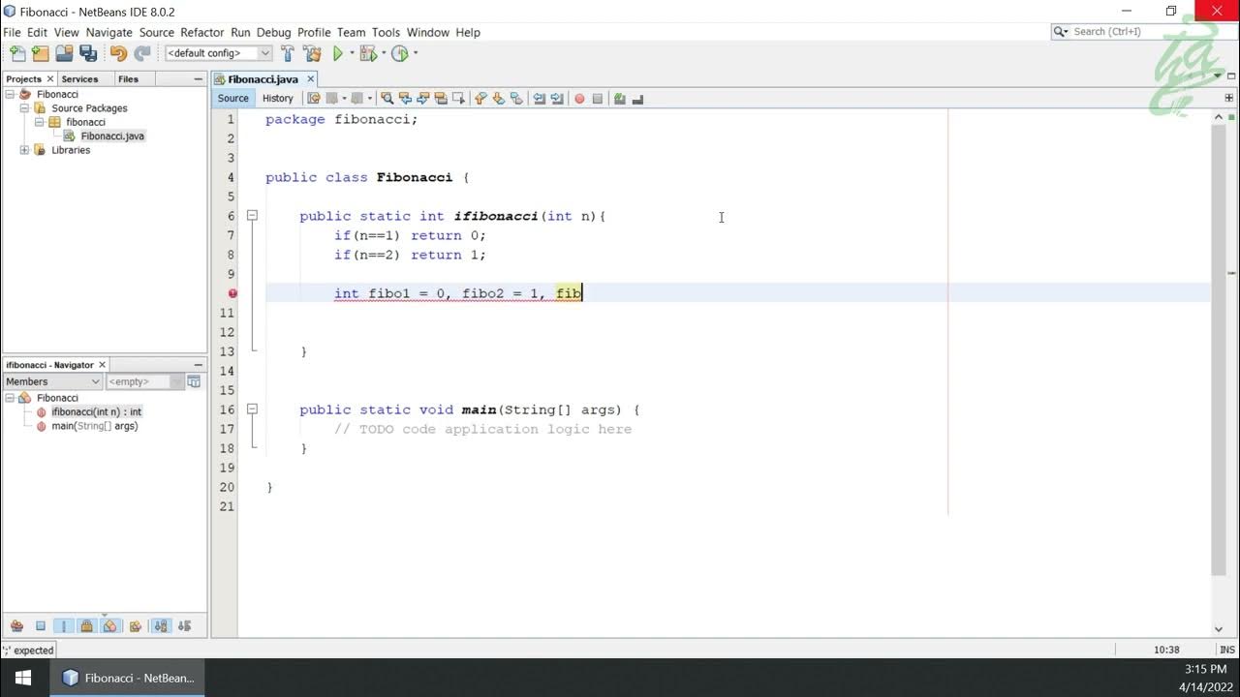Open the Windows Start button
This screenshot has height=697, width=1240.
click(23, 678)
